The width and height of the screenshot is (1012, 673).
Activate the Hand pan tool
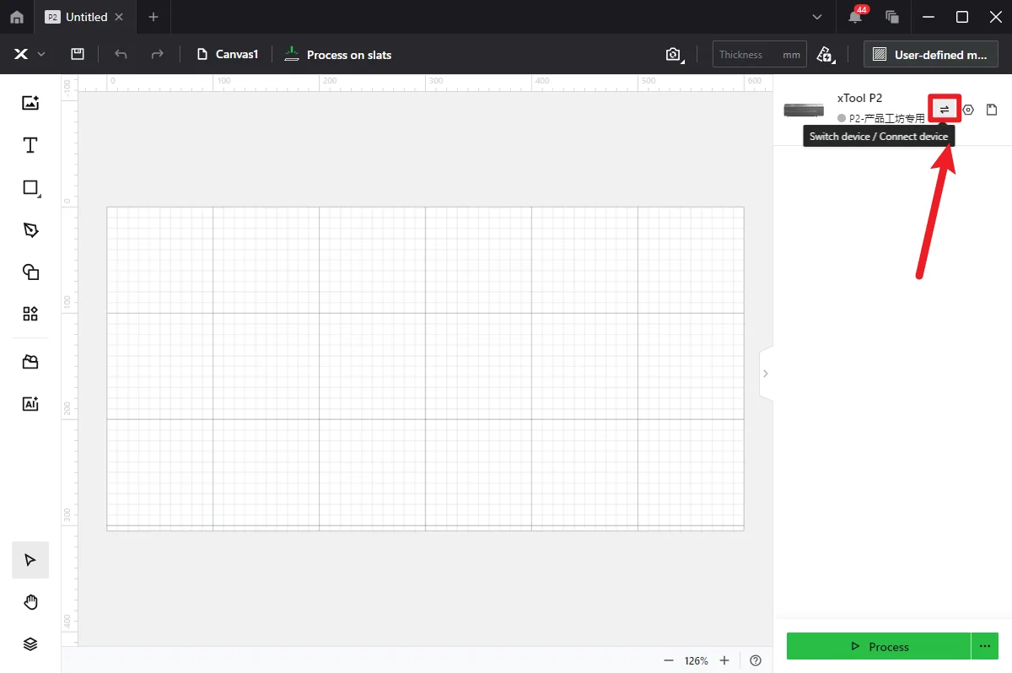[30, 602]
